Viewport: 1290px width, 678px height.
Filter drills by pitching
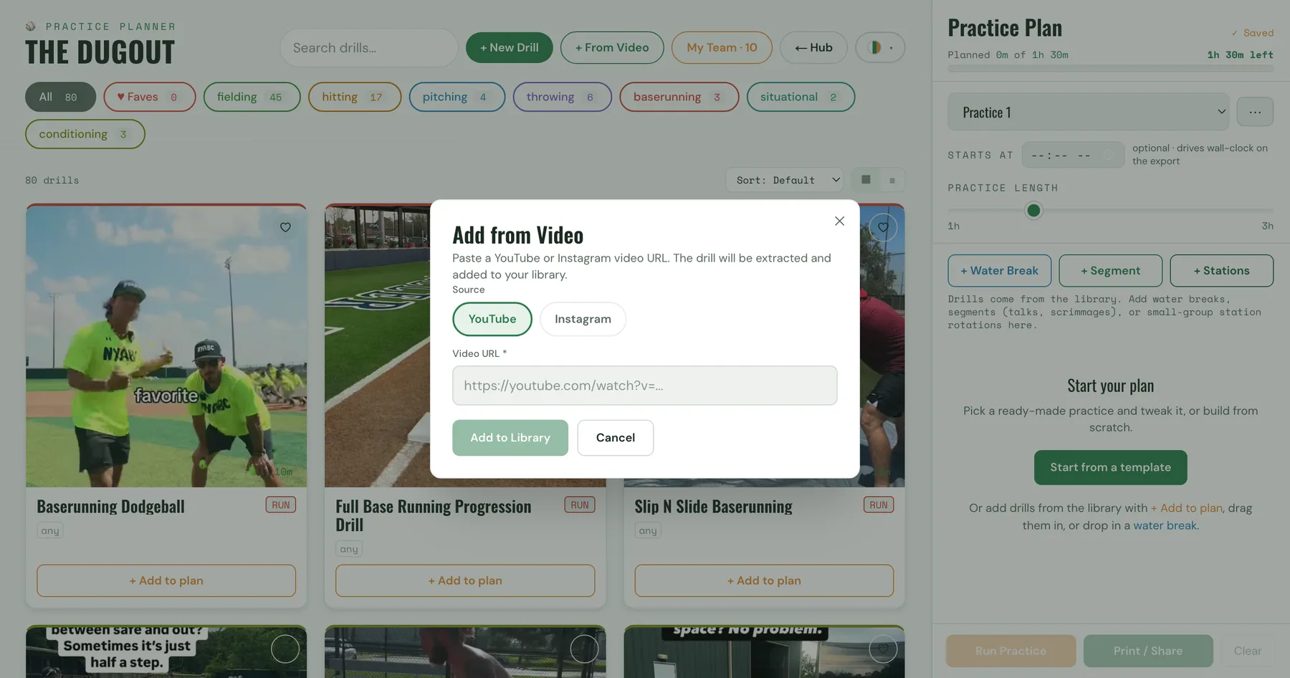point(457,97)
